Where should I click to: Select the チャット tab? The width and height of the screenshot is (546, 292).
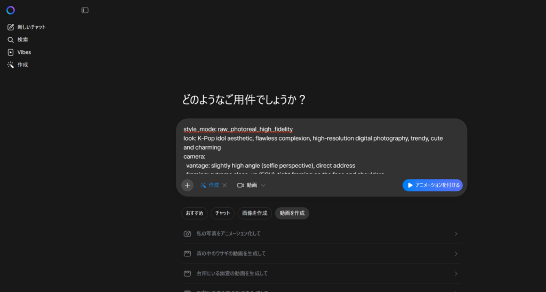tap(222, 213)
